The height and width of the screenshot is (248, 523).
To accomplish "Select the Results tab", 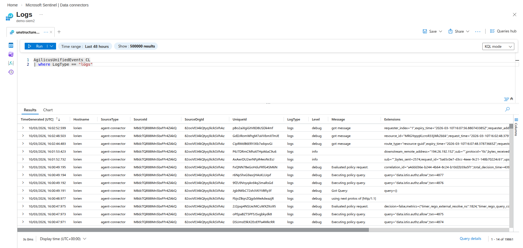I will click(30, 110).
